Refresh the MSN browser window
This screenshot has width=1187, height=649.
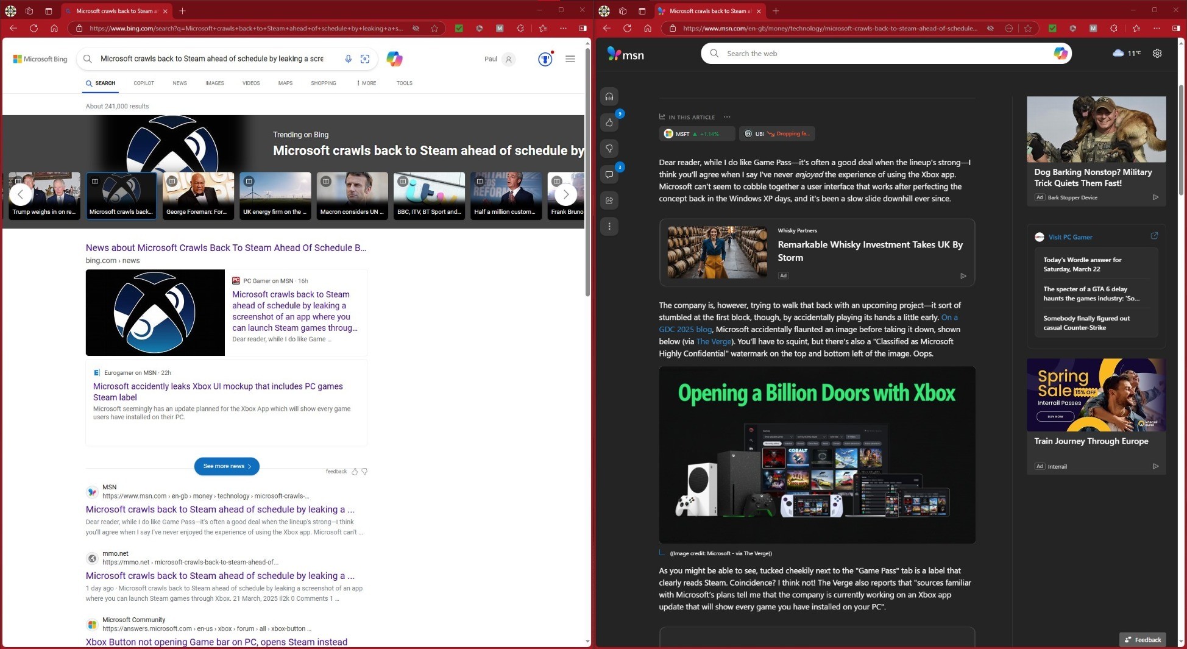(627, 28)
